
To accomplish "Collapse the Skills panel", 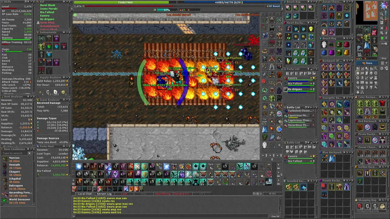I will click(x=31, y=2).
